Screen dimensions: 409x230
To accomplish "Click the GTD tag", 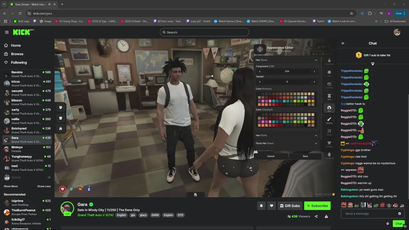I will pos(181,215).
